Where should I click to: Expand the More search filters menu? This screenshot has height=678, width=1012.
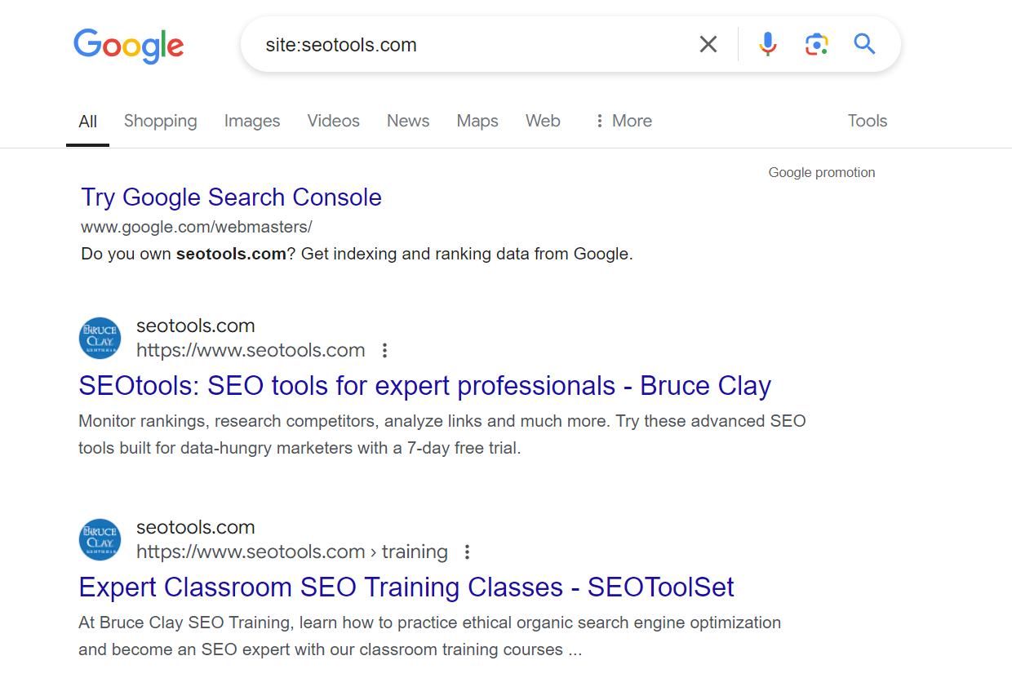tap(623, 121)
